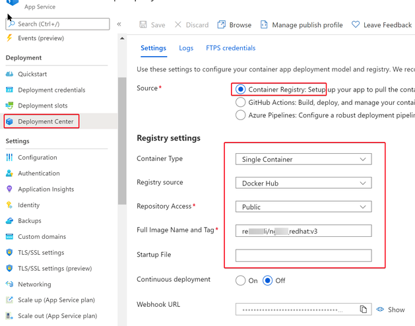This screenshot has height=326, width=415.
Task: Collapse the sidebar with double chevron
Action: [119, 24]
